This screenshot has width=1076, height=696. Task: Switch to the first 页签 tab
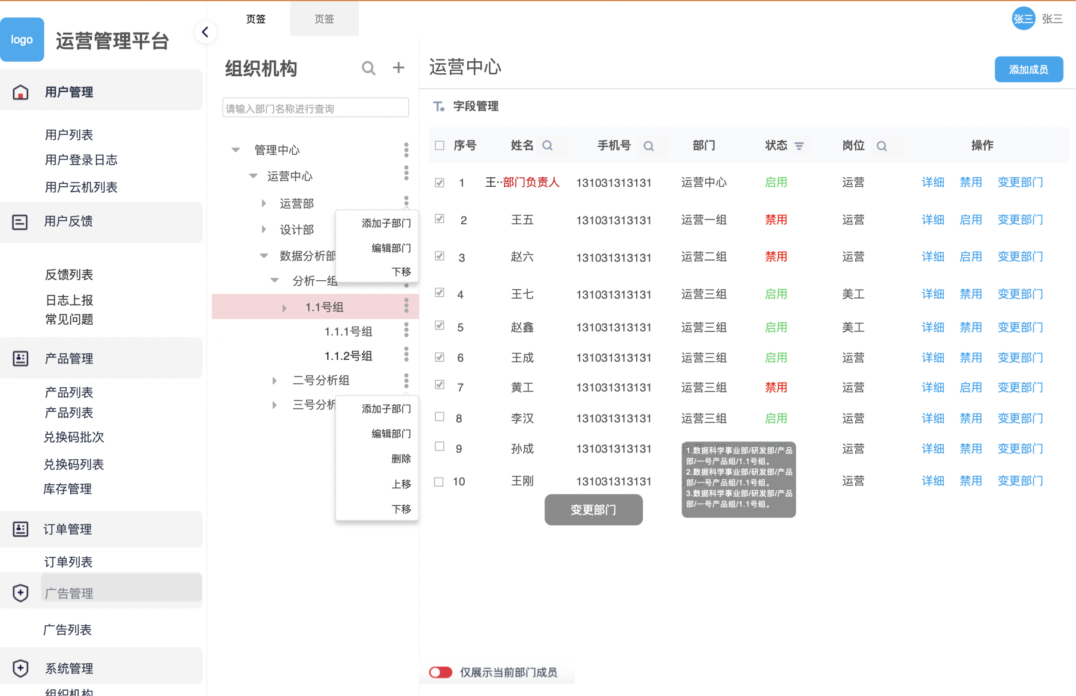[256, 19]
